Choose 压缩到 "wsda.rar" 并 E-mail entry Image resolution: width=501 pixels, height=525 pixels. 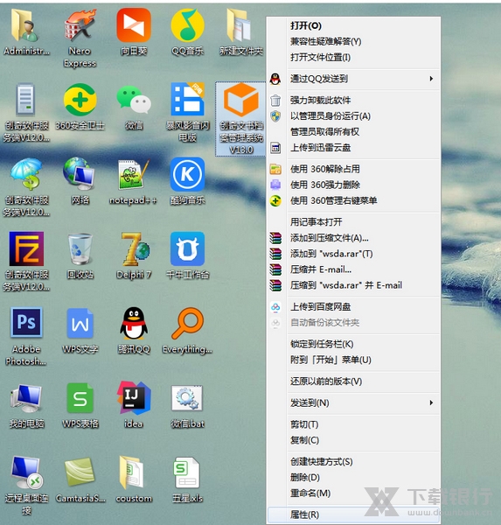(353, 285)
